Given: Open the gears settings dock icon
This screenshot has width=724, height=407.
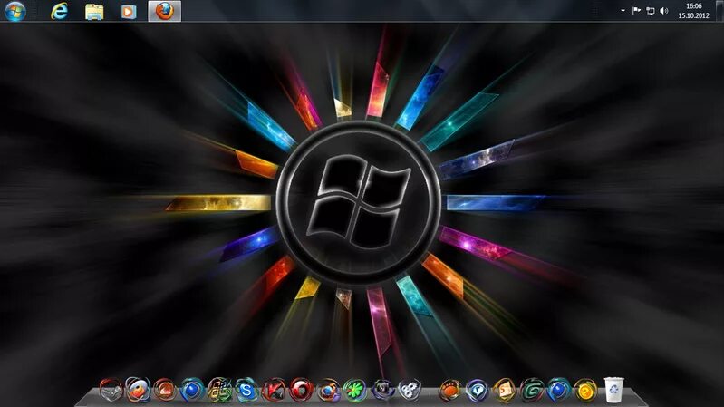Looking at the screenshot, I should pyautogui.click(x=410, y=391).
